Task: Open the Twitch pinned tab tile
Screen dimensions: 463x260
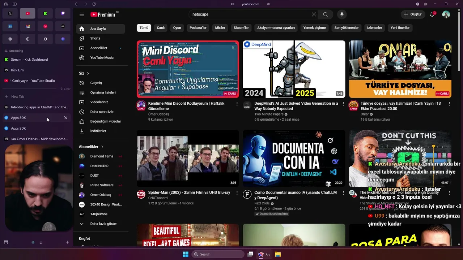Action: click(x=63, y=13)
